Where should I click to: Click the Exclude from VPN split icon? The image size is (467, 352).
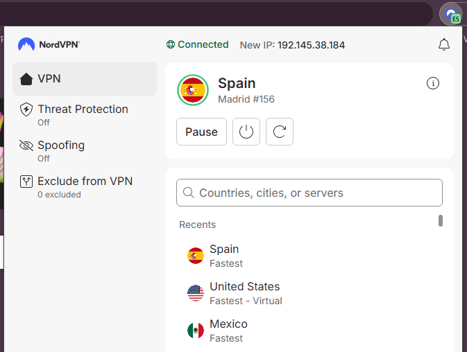(26, 182)
